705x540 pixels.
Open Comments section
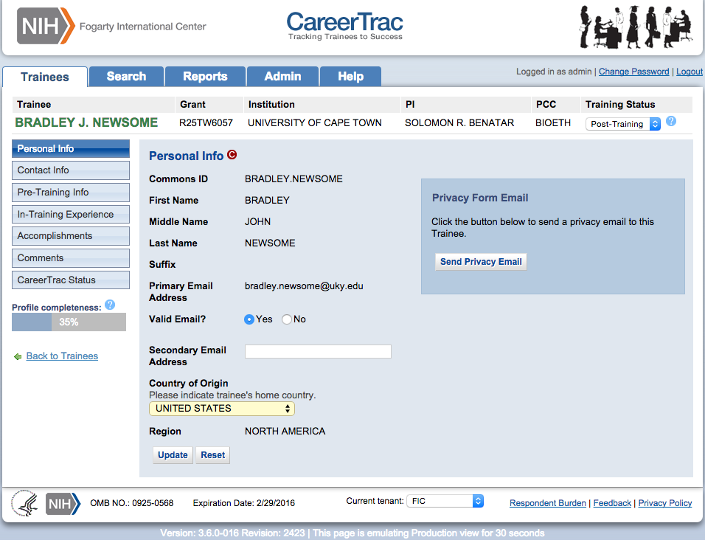pyautogui.click(x=71, y=258)
